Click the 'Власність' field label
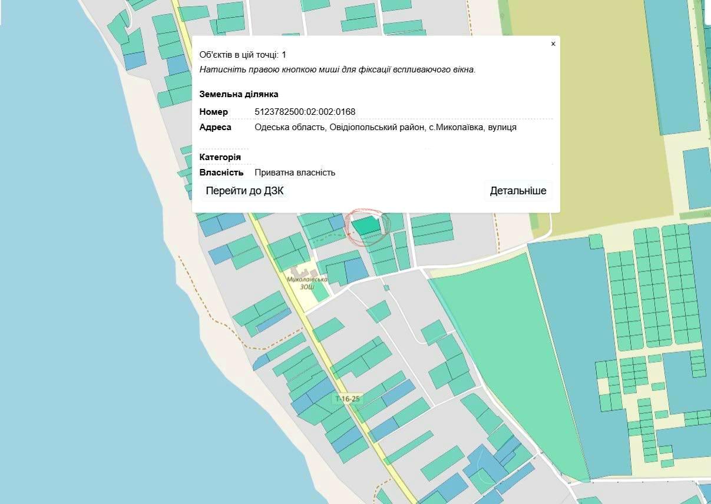 coord(221,173)
